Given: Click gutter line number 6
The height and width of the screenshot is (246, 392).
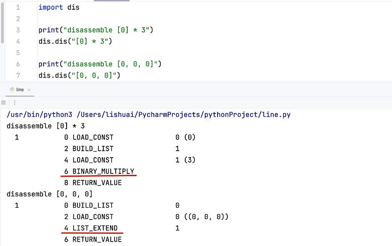Looking at the screenshot, I should click(x=18, y=64).
